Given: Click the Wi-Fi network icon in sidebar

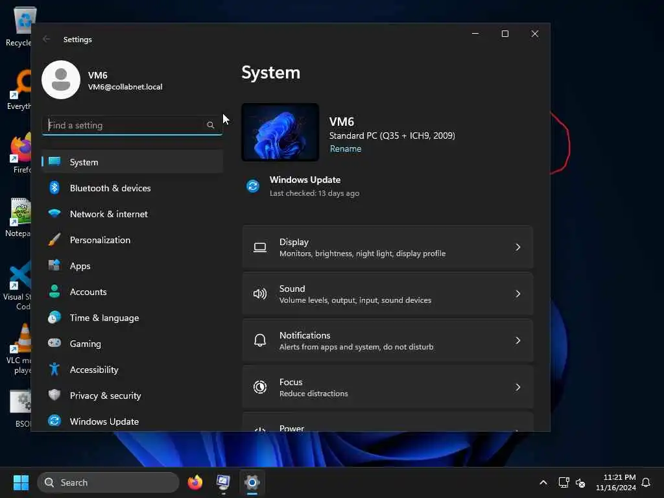Looking at the screenshot, I should (x=54, y=213).
